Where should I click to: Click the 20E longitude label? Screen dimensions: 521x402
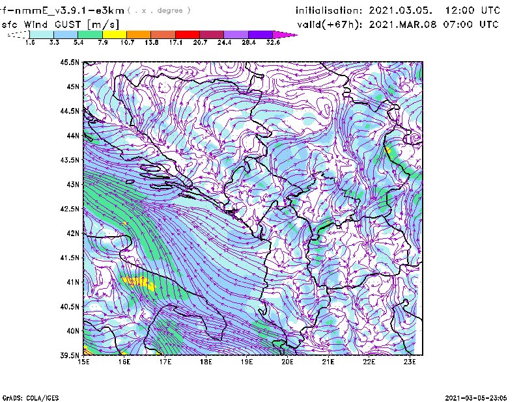[x=287, y=362]
